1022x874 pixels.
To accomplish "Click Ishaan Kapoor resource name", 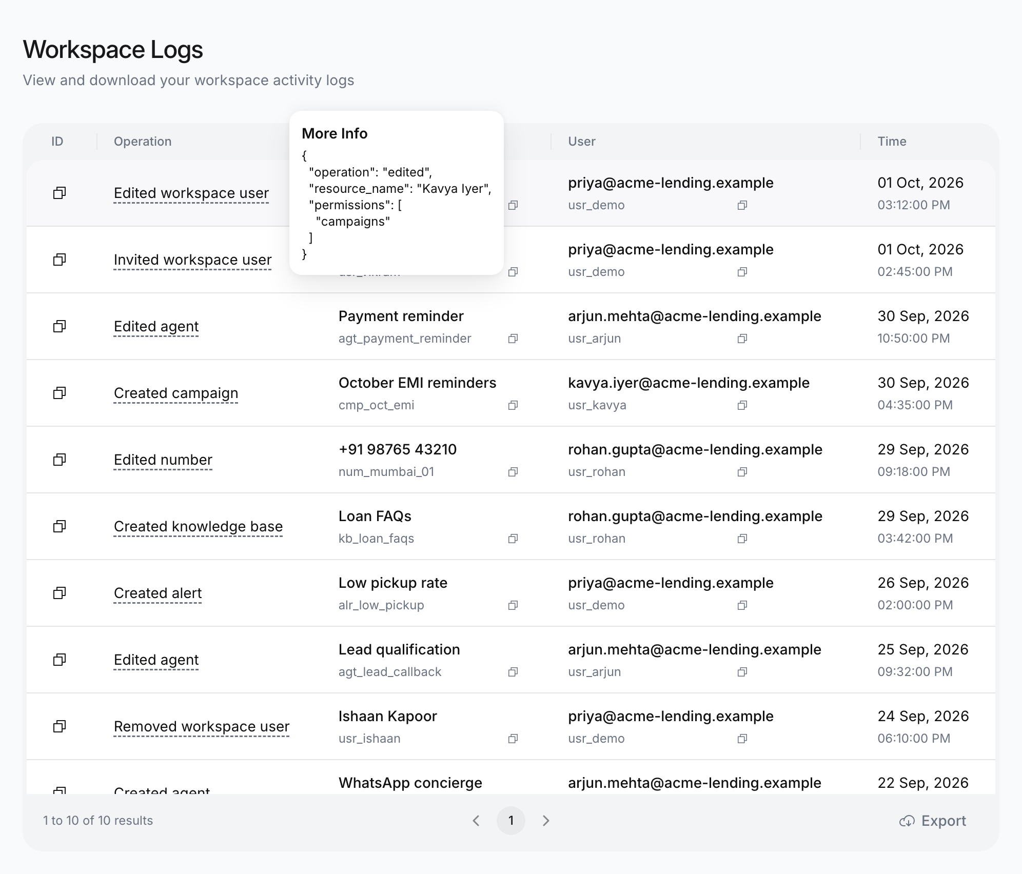I will (388, 716).
